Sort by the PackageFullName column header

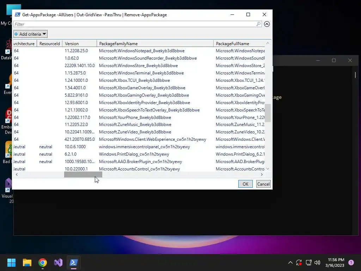(x=239, y=43)
